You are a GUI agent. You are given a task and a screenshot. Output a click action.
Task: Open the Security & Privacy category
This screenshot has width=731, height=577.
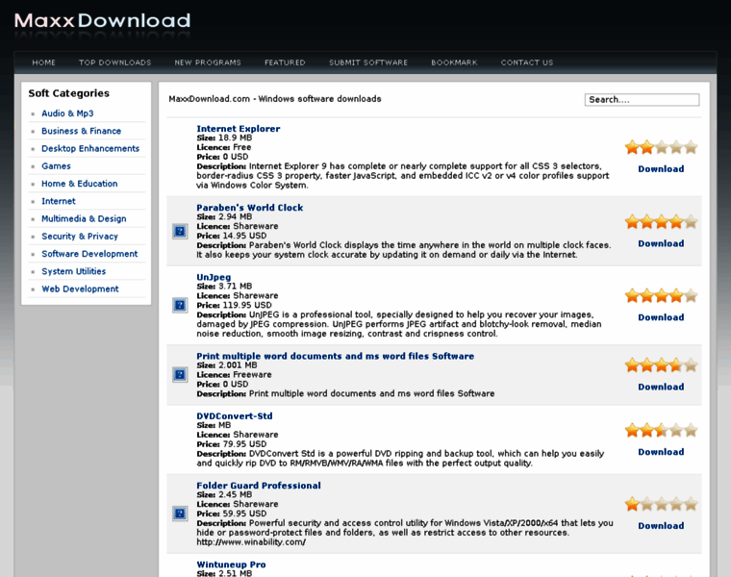tap(80, 237)
